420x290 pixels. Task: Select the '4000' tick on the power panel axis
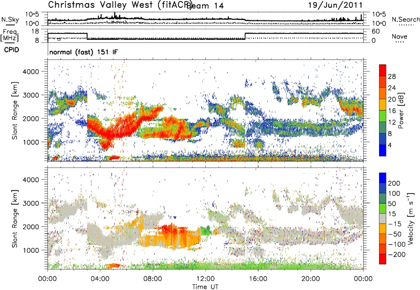pos(31,72)
